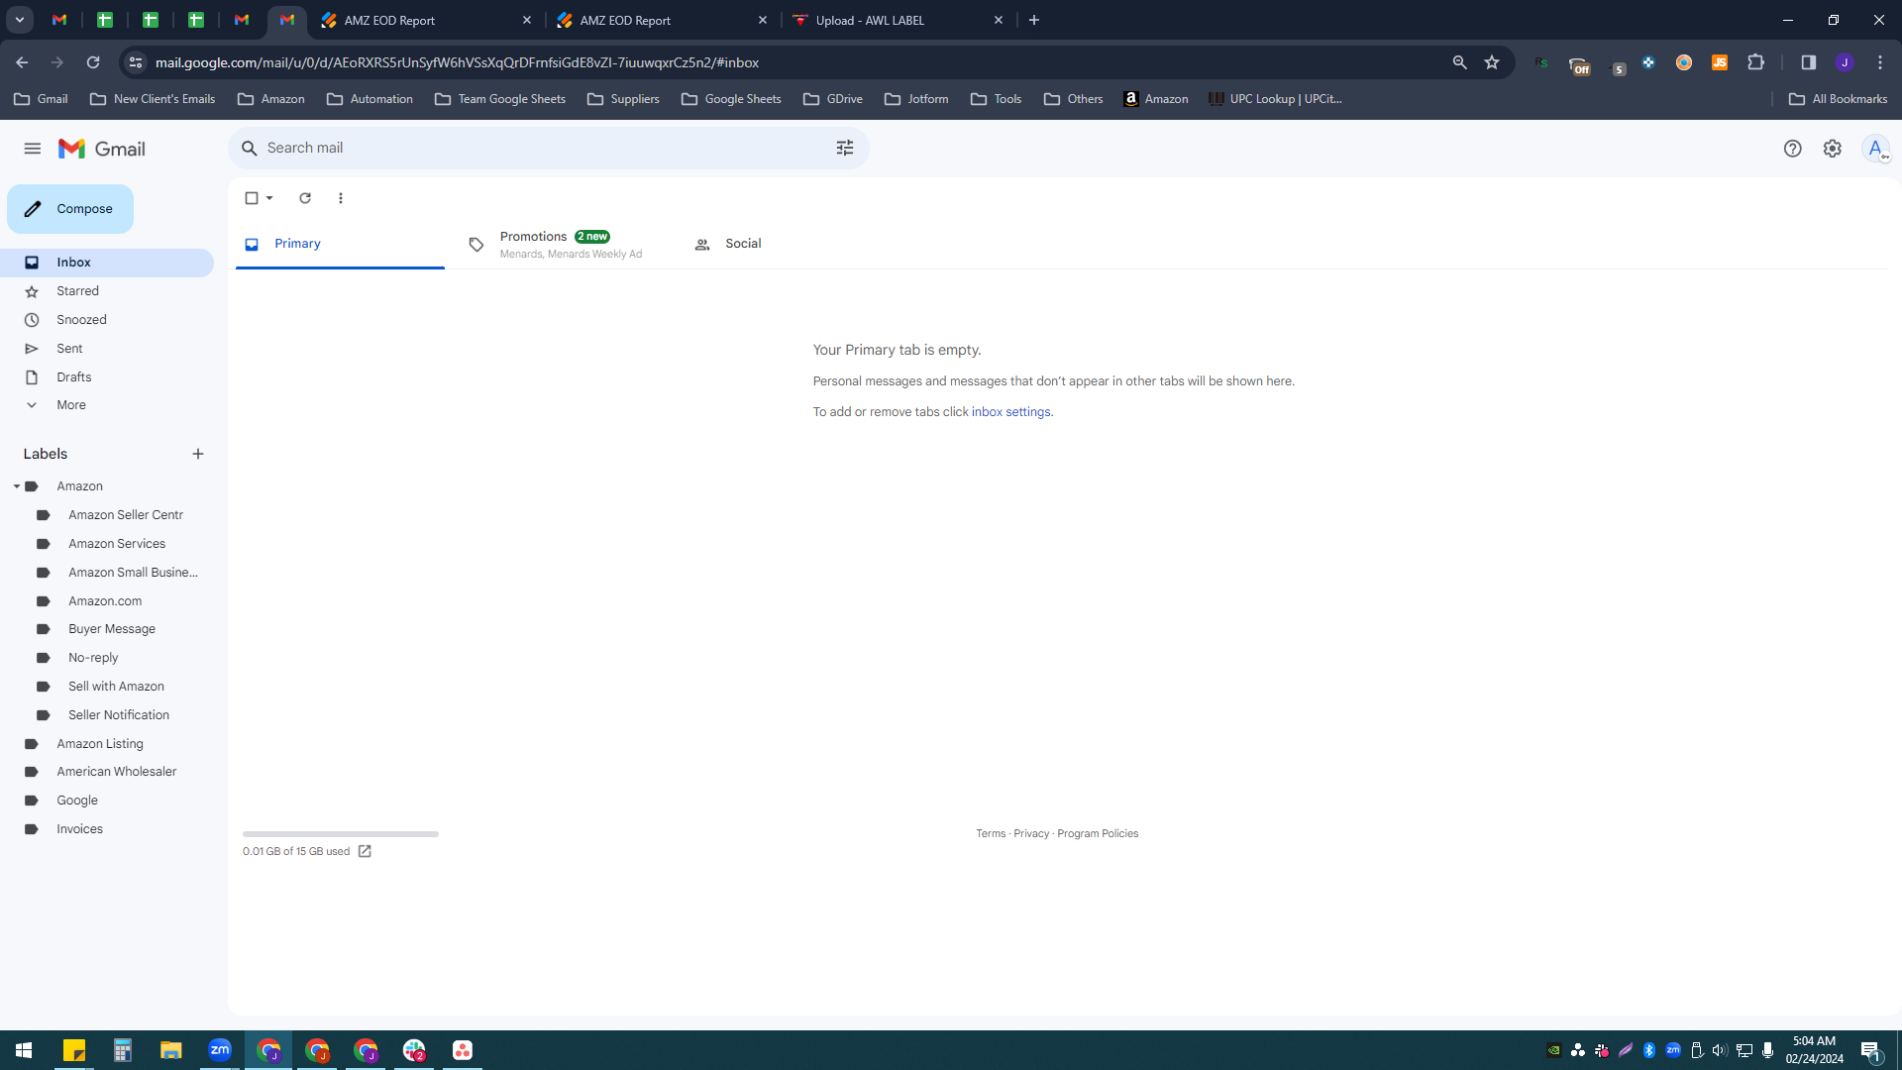Screen dimensions: 1902x1070
Task: Open the Privacy link
Action: tap(1031, 834)
